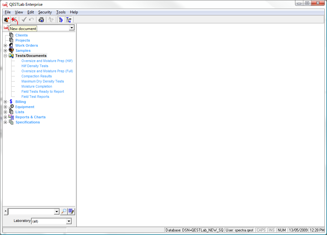
Task: Click the Print toolbar icon
Action: [41, 20]
